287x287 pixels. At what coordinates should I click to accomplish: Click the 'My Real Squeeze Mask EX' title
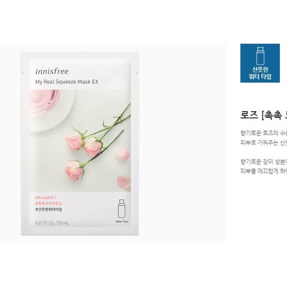click(x=67, y=82)
